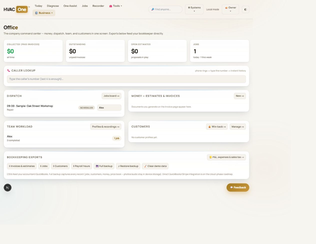This screenshot has height=244, width=316.
Task: Click the HVAC One logo
Action: coord(16,10)
